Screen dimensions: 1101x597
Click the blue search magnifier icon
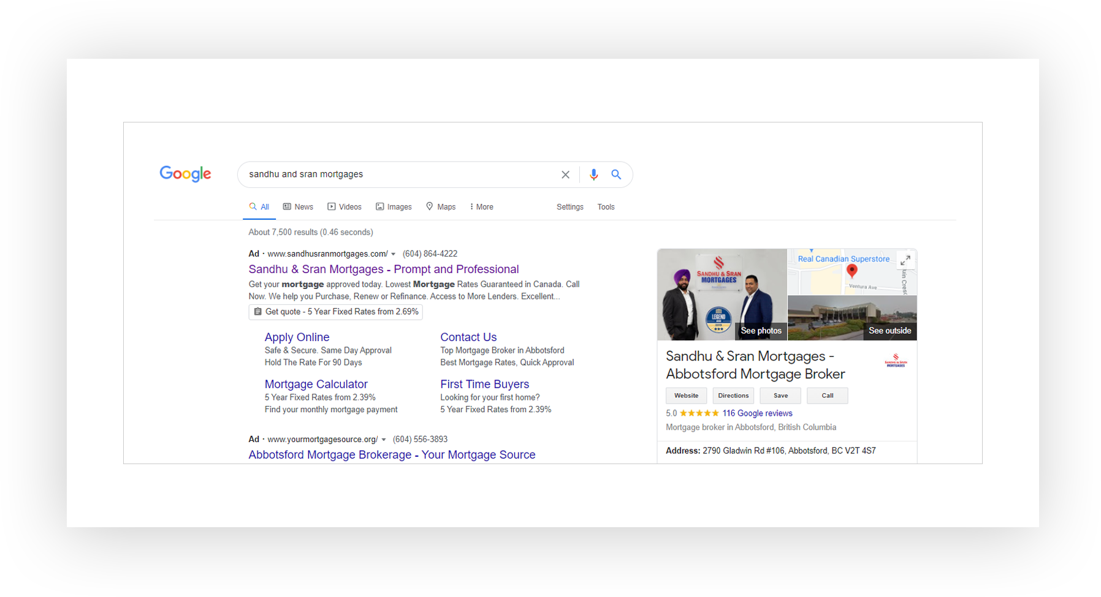616,175
